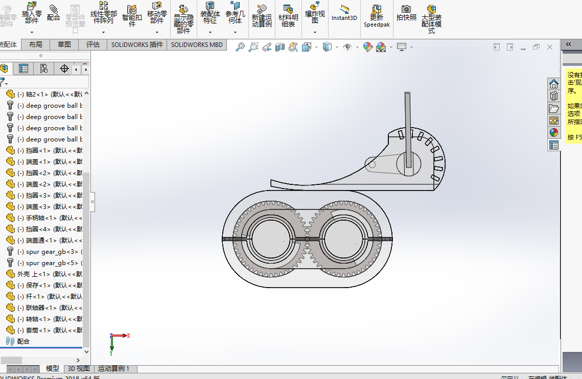Switch to the 评估 tab

pyautogui.click(x=93, y=44)
